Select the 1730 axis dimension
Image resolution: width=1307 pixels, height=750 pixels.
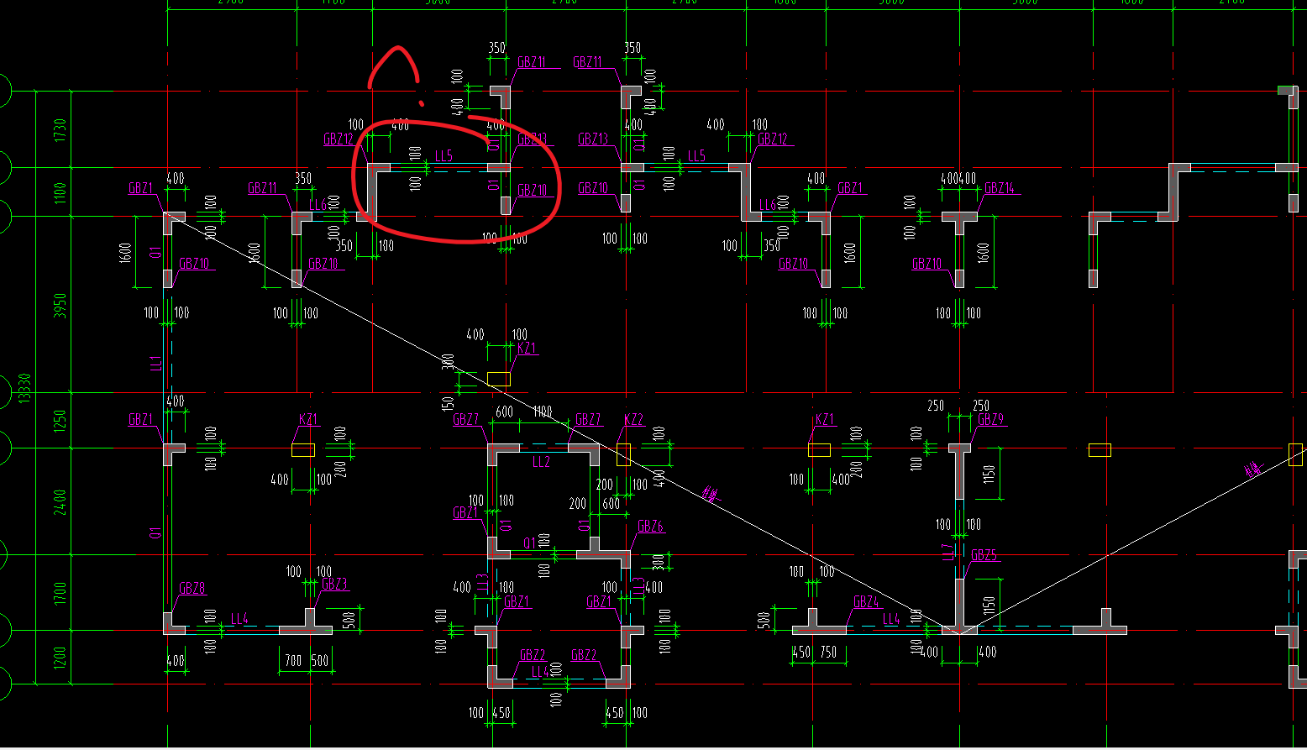pos(60,130)
